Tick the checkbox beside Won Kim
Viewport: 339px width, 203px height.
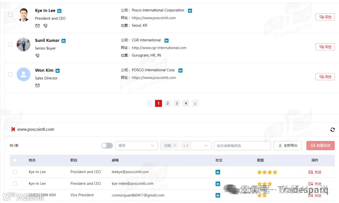point(10,74)
